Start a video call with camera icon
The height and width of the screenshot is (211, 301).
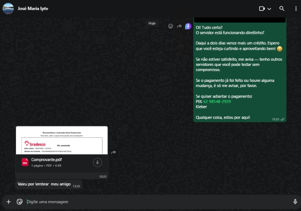click(262, 9)
